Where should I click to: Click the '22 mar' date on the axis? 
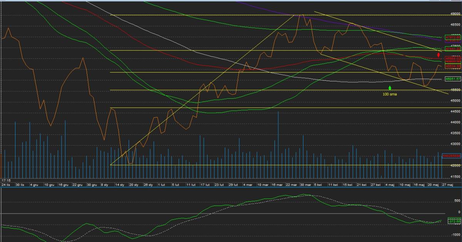[291, 185]
